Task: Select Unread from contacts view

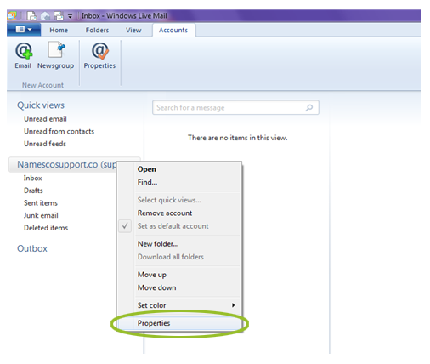Action: click(x=59, y=131)
